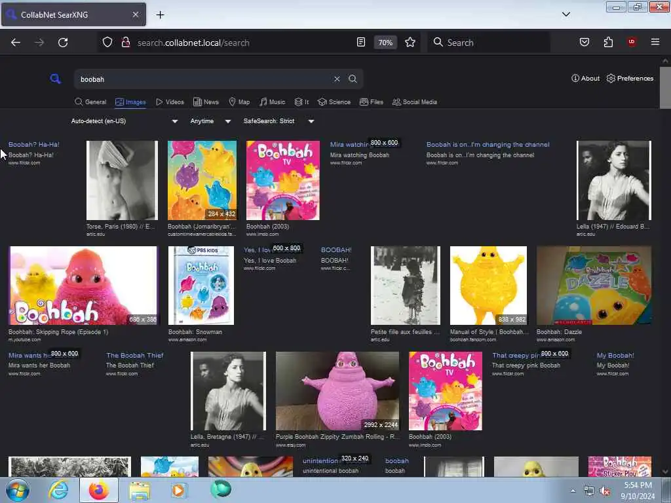Open the Anytime time range dropdown

pyautogui.click(x=210, y=121)
